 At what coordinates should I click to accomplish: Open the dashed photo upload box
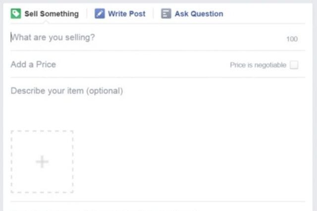[x=42, y=161]
